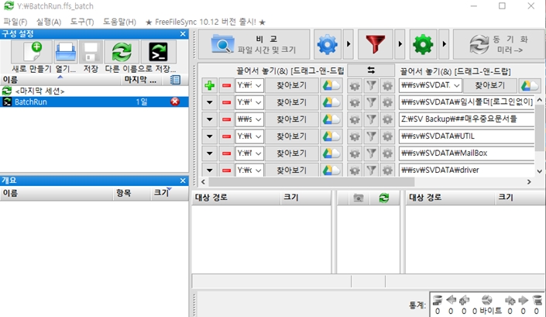
Task: Open left cloud storage icon in first row
Action: 331,85
